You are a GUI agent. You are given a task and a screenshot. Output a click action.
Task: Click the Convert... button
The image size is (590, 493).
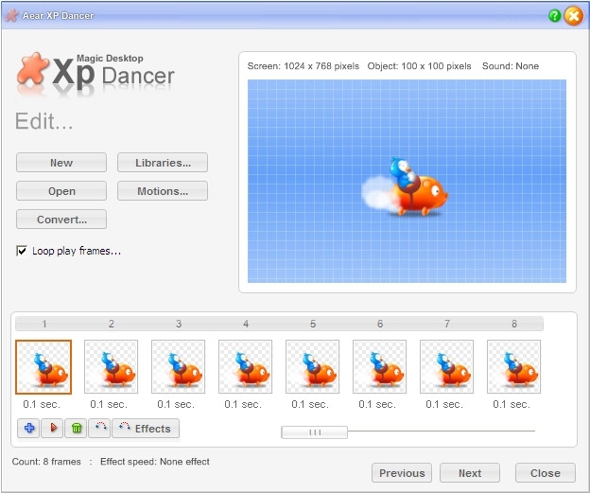[x=61, y=220]
